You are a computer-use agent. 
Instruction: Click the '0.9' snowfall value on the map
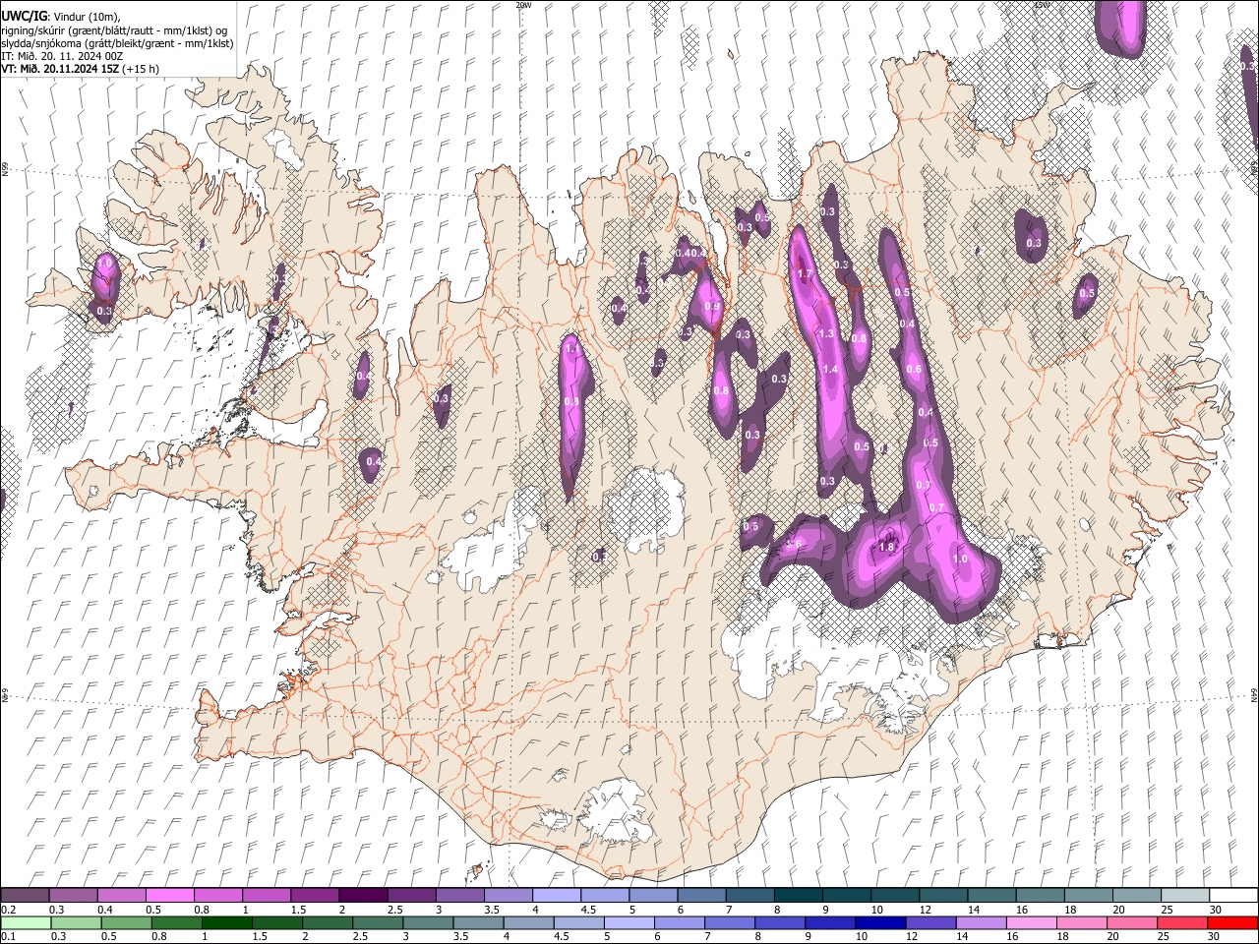[x=713, y=307]
